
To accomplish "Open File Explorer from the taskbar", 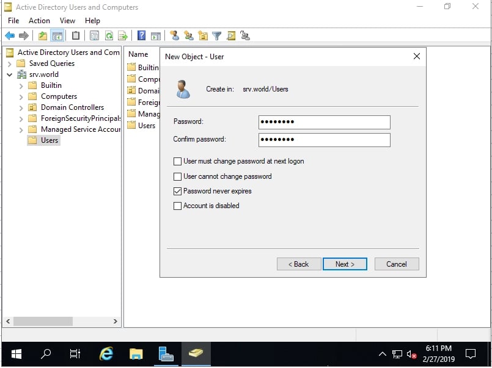I will tap(136, 354).
